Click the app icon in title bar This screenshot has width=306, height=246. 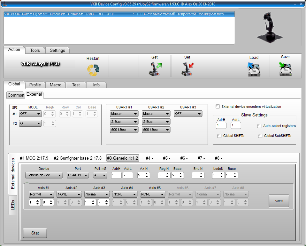[4, 4]
